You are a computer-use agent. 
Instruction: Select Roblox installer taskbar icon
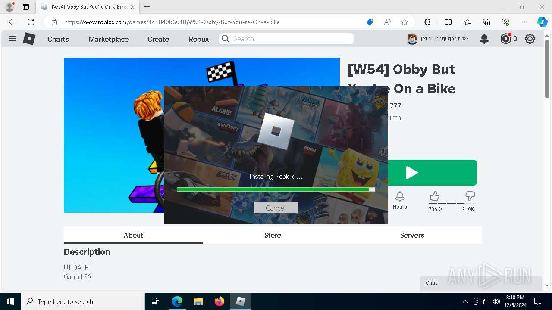240,301
